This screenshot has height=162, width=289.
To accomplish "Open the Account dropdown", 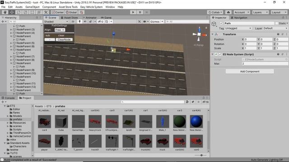I will pos(242,12).
